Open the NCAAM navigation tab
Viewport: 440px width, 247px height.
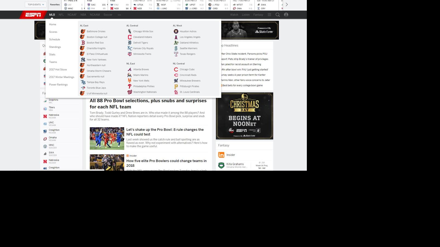click(x=95, y=15)
